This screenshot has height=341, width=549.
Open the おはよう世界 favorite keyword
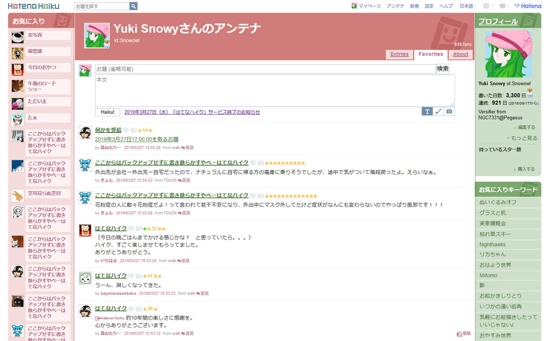[x=495, y=265]
